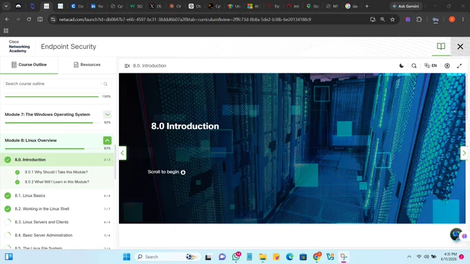The height and width of the screenshot is (264, 470).
Task: Open a new browser tab
Action: point(366,6)
